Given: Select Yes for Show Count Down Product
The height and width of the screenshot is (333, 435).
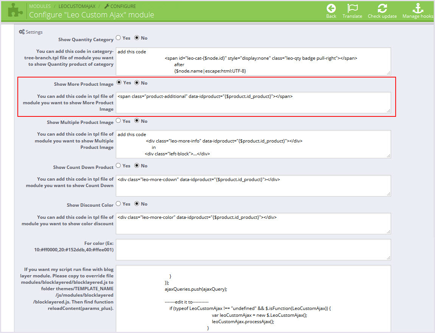Looking at the screenshot, I should 118,166.
